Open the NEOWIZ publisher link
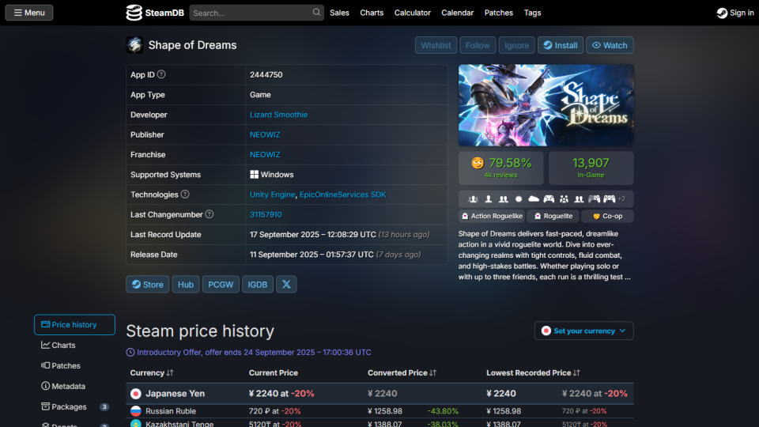 pyautogui.click(x=265, y=134)
